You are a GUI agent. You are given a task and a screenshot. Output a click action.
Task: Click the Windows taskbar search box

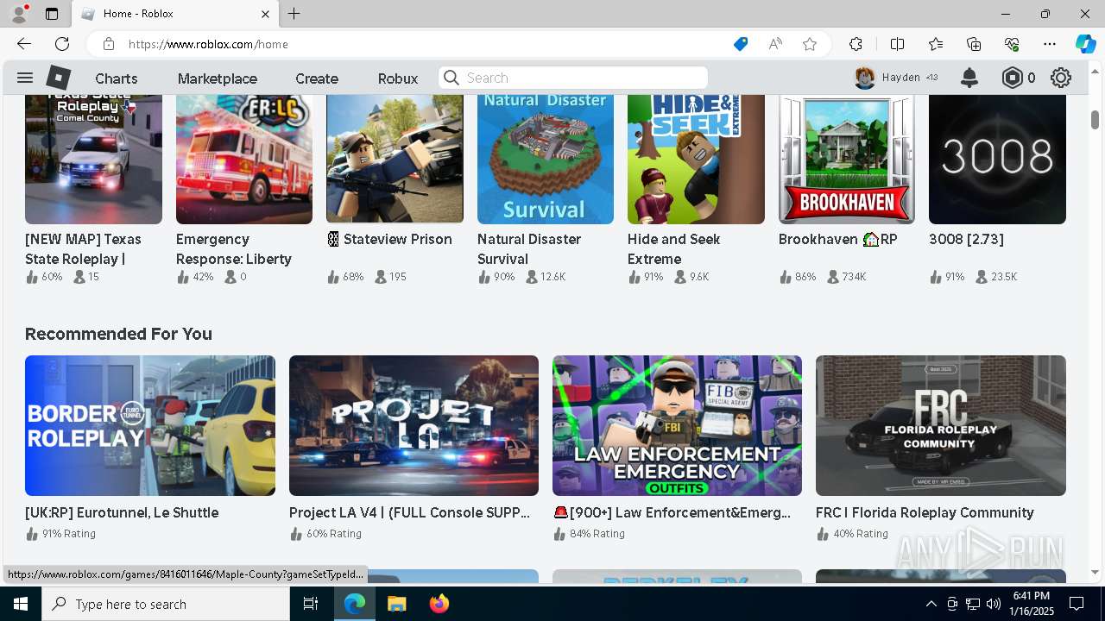click(166, 604)
